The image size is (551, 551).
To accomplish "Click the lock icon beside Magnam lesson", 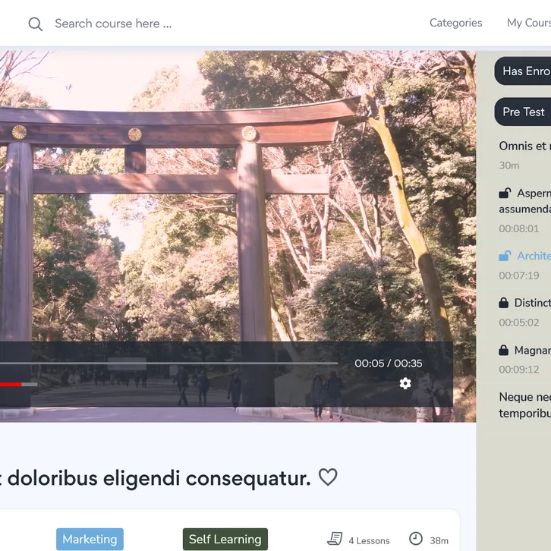I will click(x=504, y=350).
